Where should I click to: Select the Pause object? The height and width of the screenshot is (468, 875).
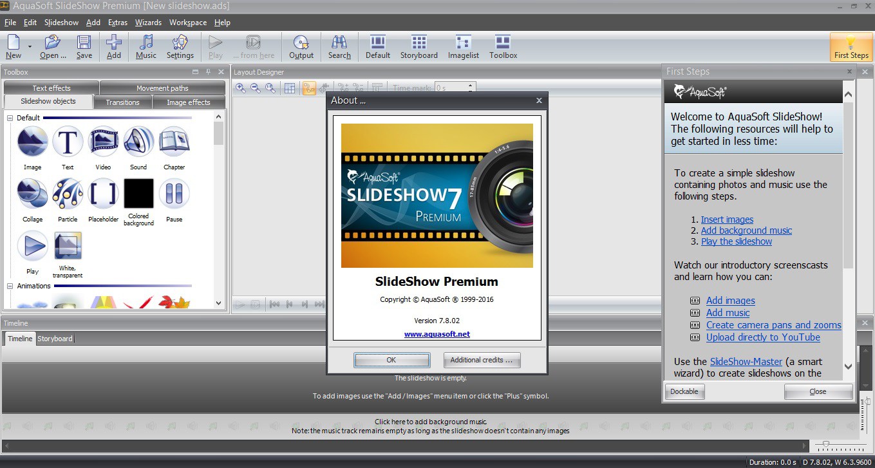[x=174, y=200]
